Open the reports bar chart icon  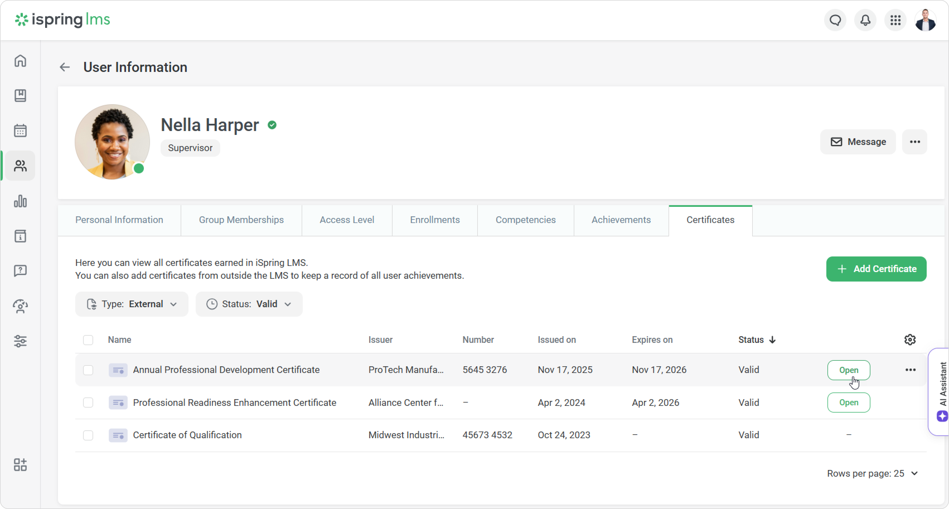[20, 201]
